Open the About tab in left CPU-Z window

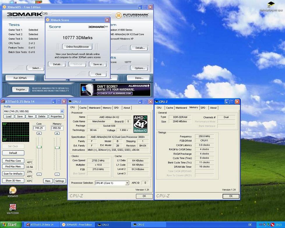tap(126, 108)
